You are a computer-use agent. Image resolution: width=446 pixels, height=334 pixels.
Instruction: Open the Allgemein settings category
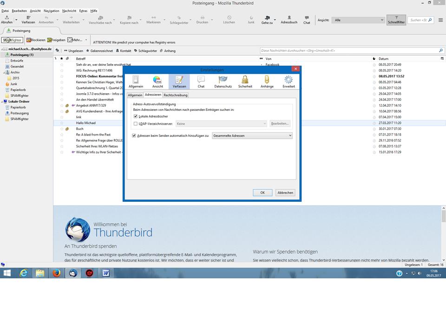tap(136, 82)
